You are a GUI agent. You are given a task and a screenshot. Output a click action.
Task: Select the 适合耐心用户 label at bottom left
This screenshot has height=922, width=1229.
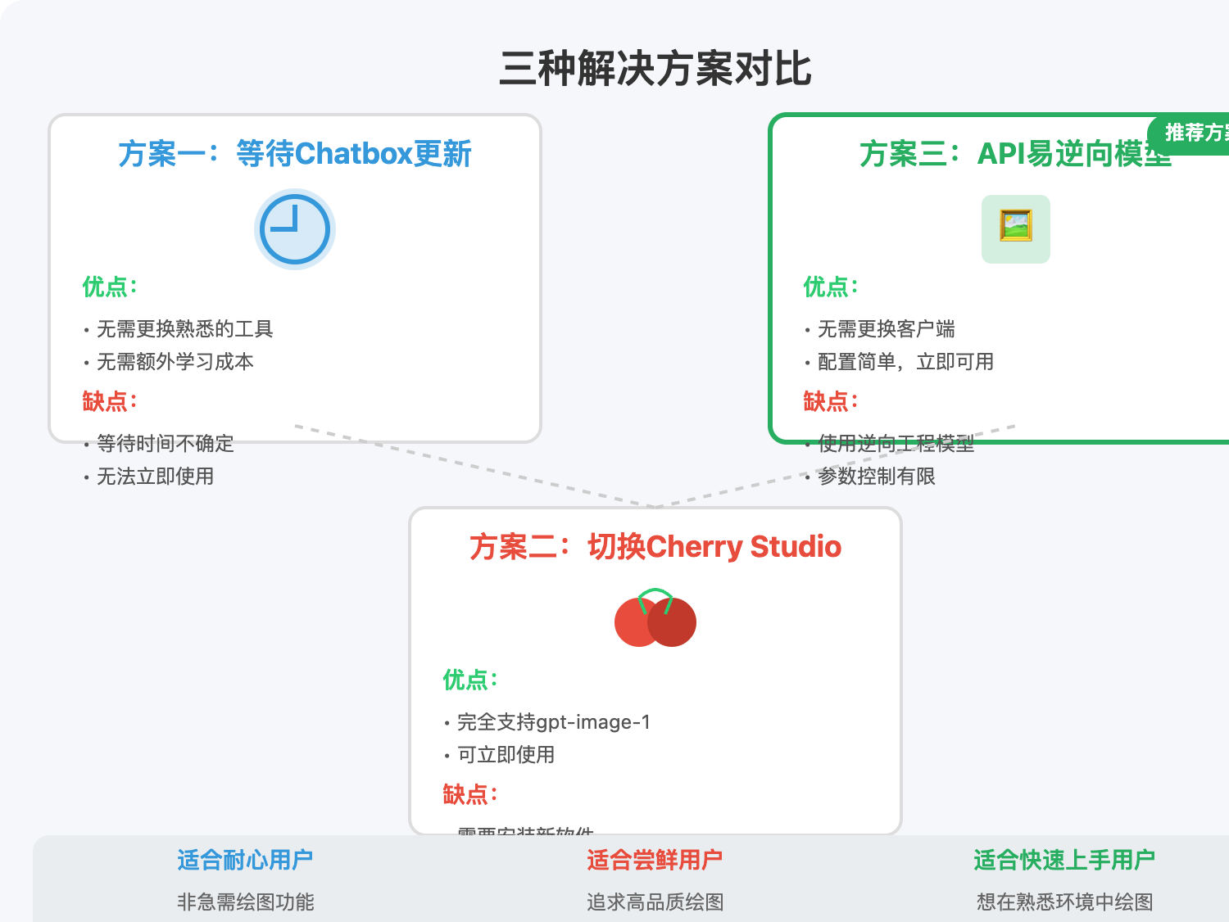[x=243, y=860]
